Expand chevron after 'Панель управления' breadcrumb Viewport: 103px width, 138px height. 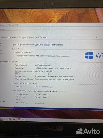click(17, 37)
